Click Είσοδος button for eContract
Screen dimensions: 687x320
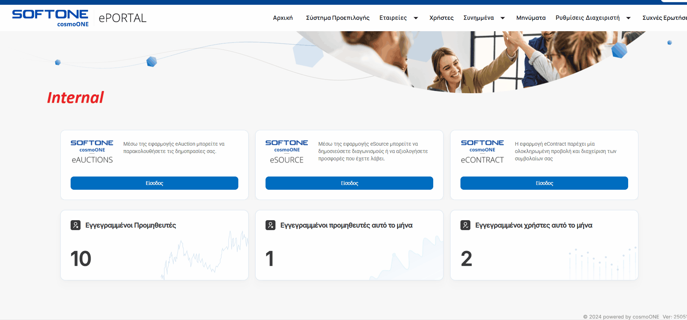[x=544, y=183]
